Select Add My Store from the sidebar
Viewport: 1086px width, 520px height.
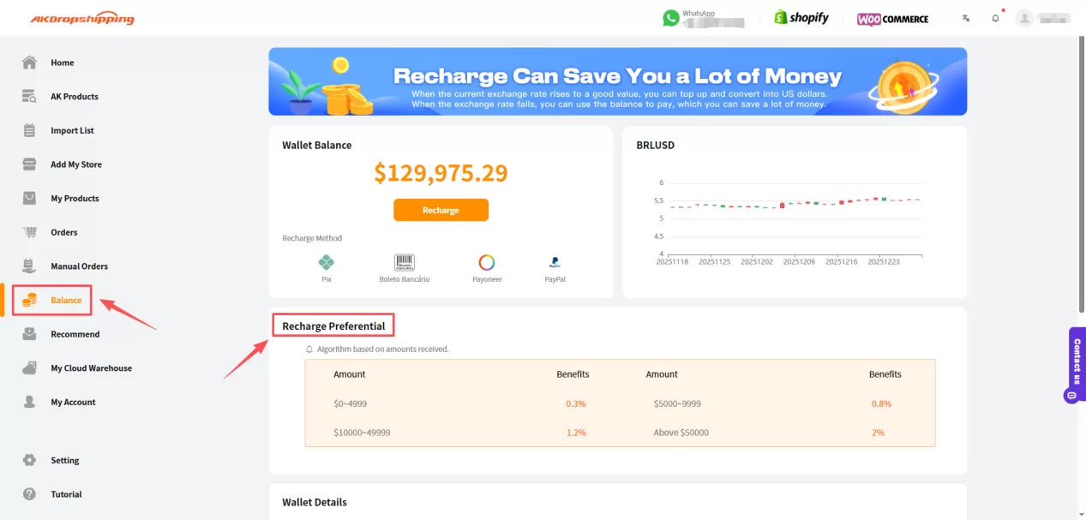pos(75,164)
